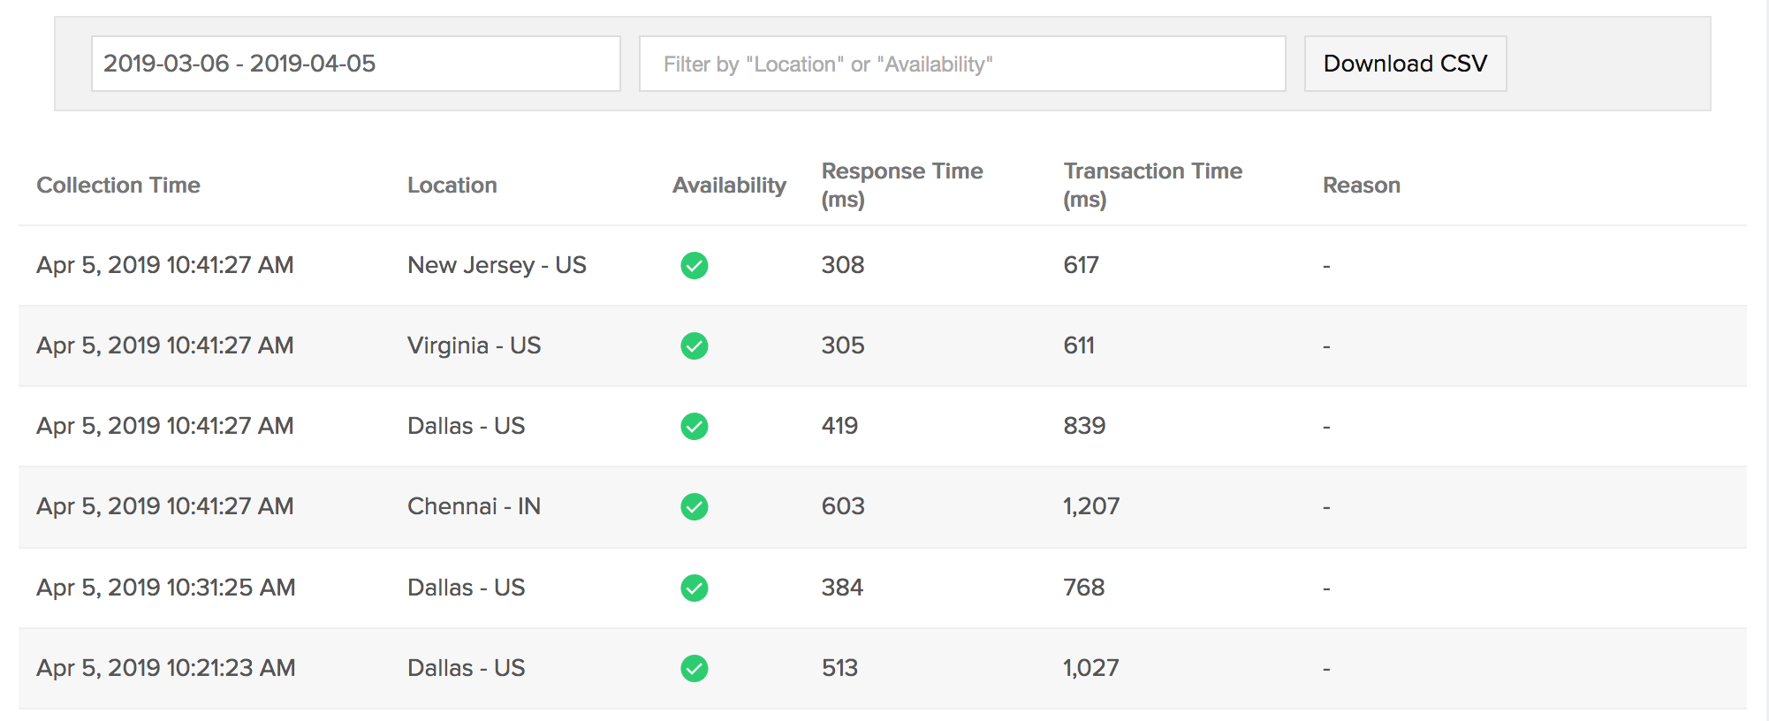Focus the Location or Availability filter field
This screenshot has width=1769, height=721.
tap(961, 64)
